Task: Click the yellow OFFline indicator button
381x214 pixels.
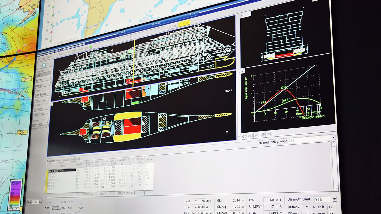Action: pos(184,24)
